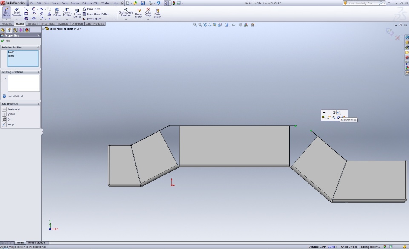Open the DimXpertManager tab icon
Image resolution: width=409 pixels, height=249 pixels.
pos(20,30)
